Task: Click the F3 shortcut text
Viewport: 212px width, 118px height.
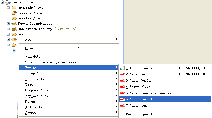Action: [79, 48]
